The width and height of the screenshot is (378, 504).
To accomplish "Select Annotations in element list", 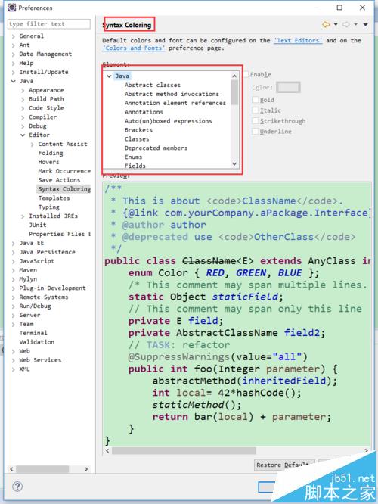I will click(144, 112).
